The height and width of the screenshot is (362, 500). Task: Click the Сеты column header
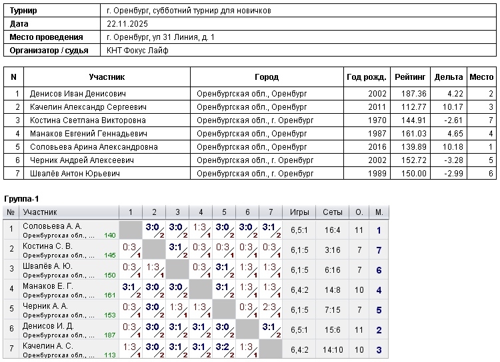point(332,212)
